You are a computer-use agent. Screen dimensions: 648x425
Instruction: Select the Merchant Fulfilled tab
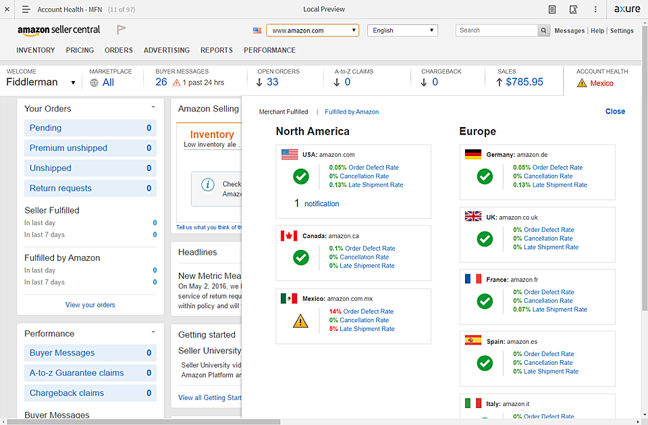coord(283,111)
